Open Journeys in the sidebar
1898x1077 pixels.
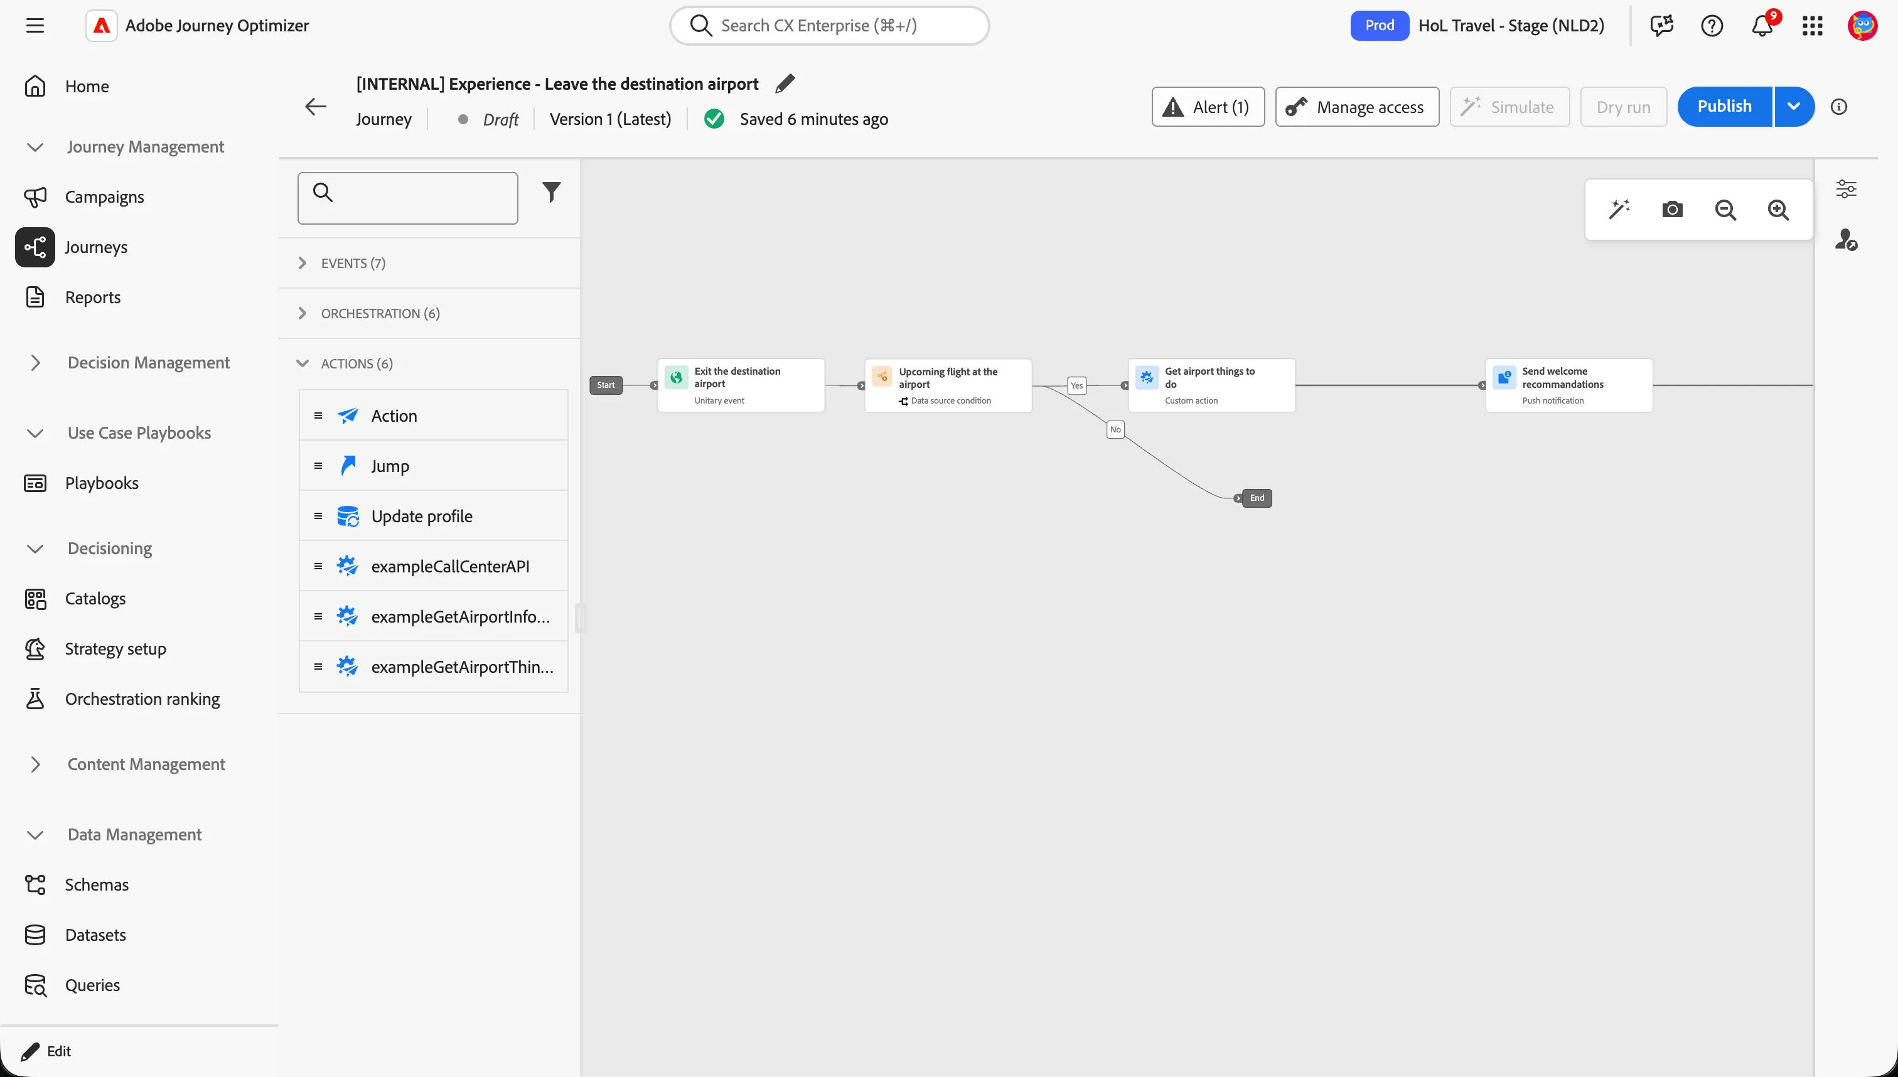click(x=96, y=247)
